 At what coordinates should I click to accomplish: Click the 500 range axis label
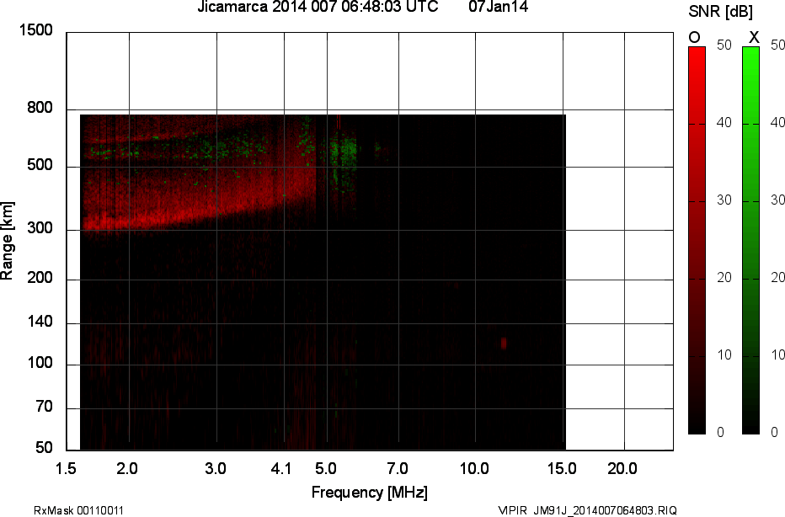[40, 165]
